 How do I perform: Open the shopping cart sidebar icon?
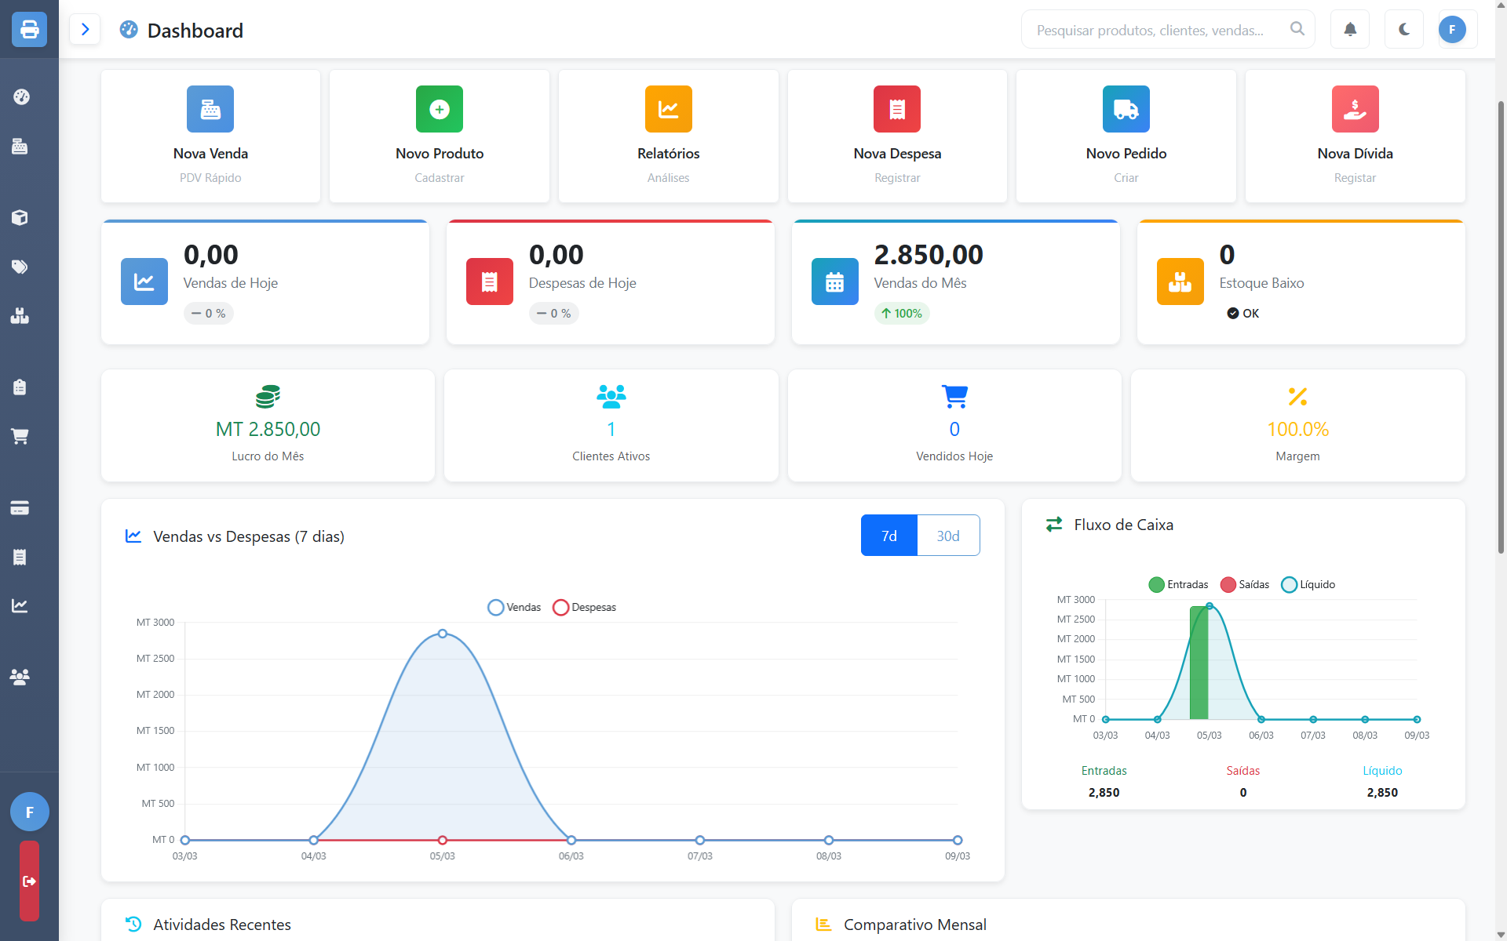20,436
